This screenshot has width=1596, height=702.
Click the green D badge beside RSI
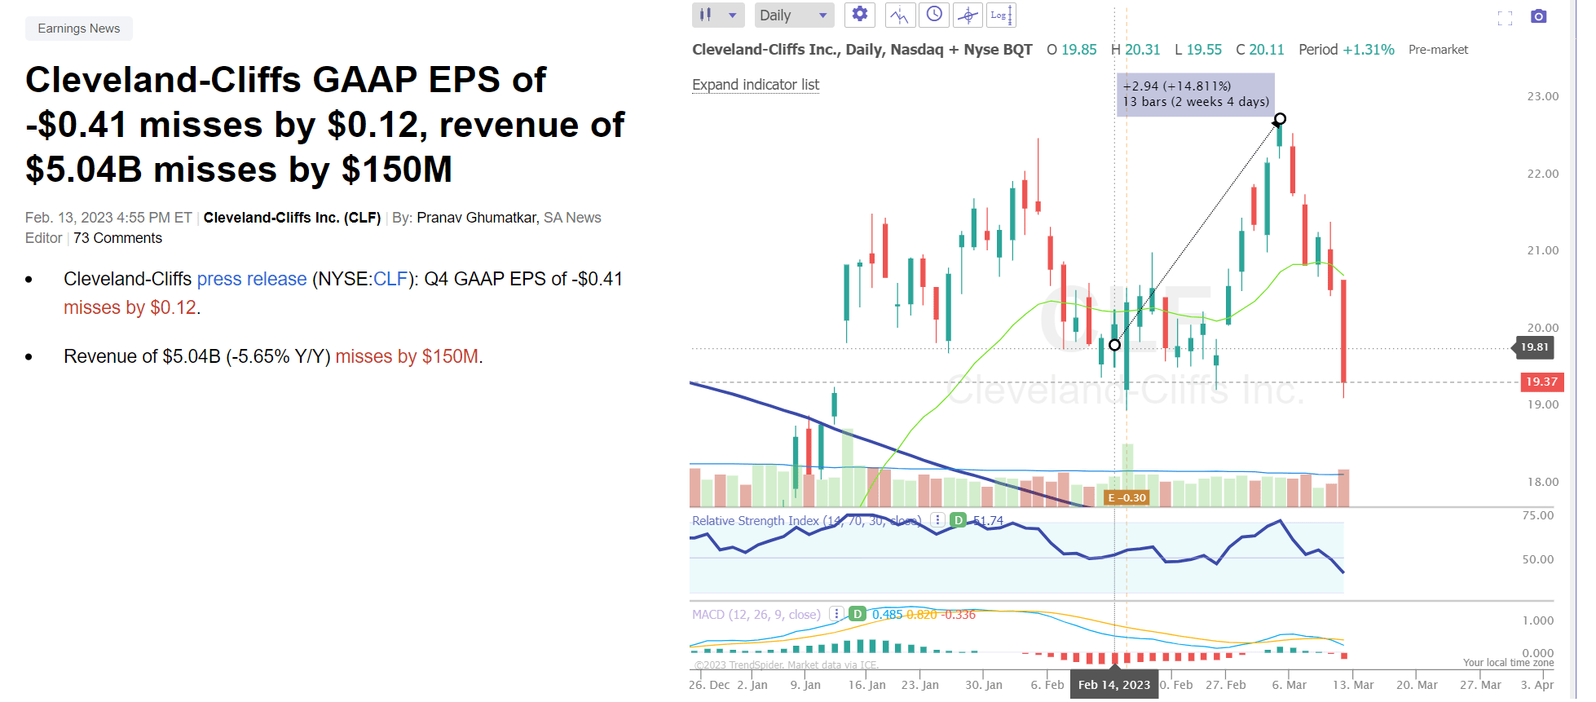coord(959,520)
